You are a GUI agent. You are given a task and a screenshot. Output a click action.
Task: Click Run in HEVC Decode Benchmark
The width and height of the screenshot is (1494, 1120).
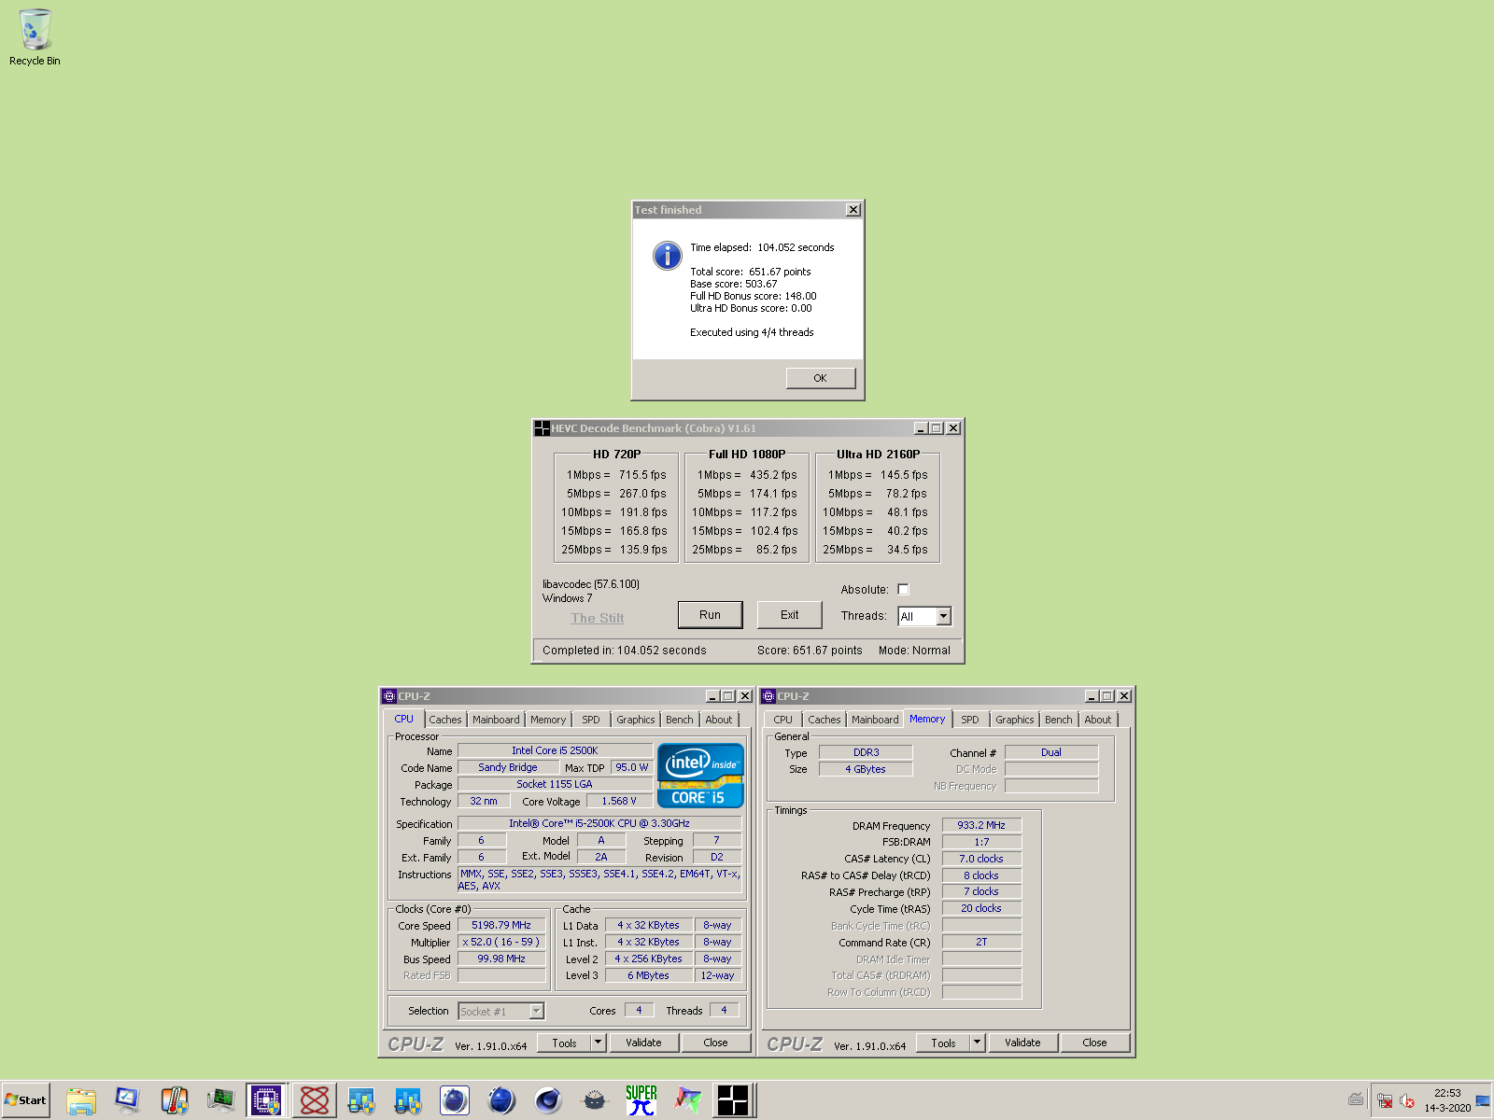click(x=710, y=615)
